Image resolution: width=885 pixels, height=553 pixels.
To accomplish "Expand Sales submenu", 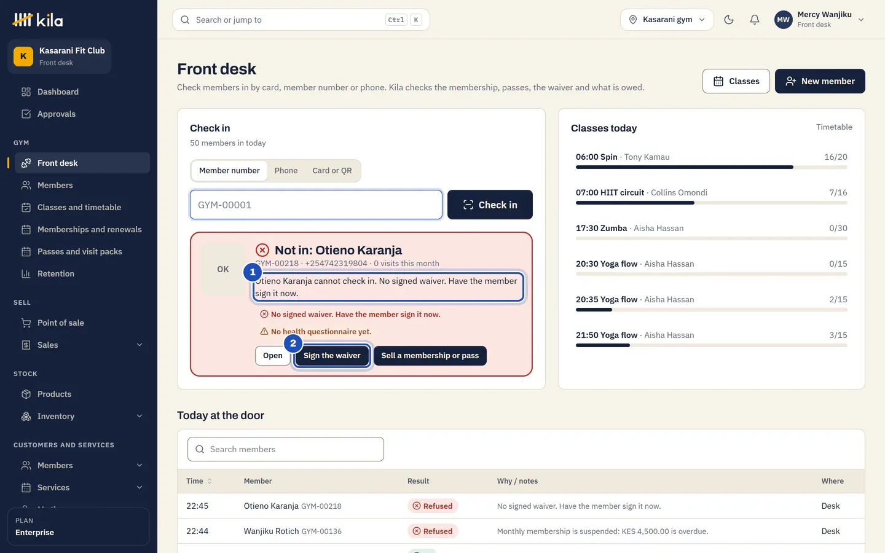I will (x=140, y=345).
